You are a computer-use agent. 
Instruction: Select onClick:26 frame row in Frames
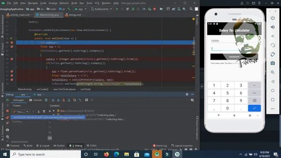(x=48, y=118)
